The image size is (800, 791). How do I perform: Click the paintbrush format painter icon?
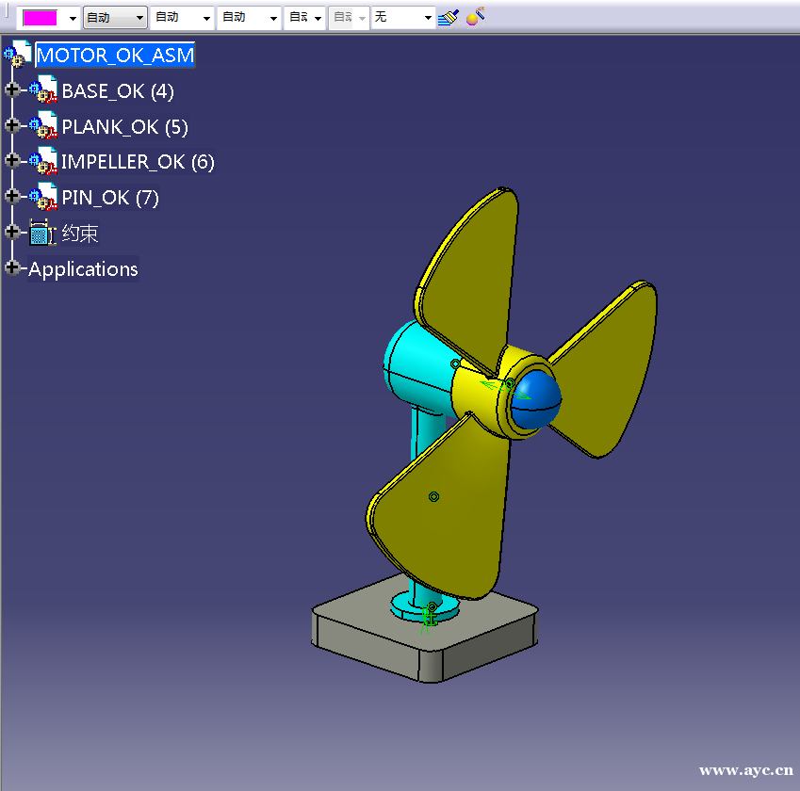click(x=449, y=17)
